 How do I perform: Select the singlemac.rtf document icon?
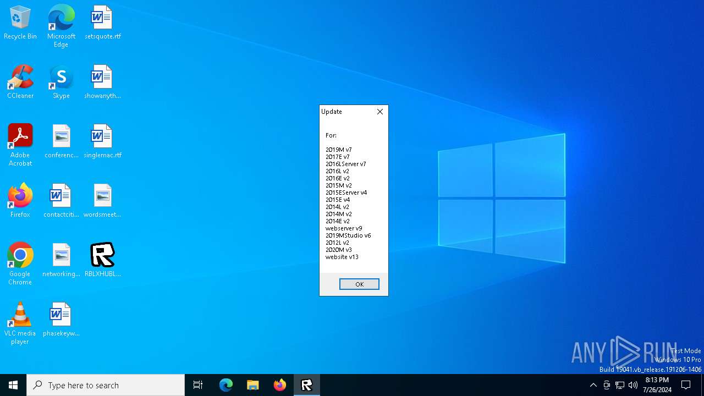click(102, 141)
